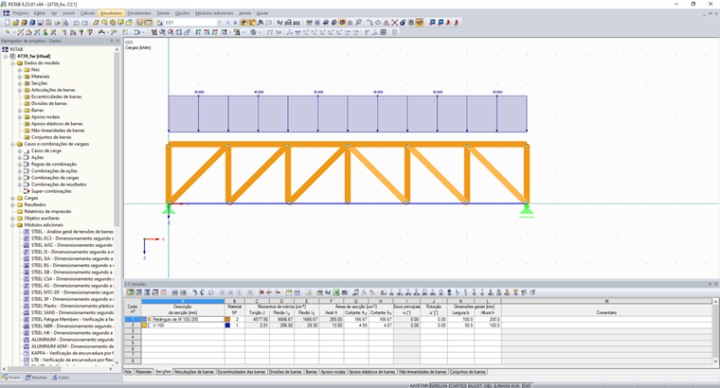720x388 pixels.
Task: Go to the previous load case arrow
Action: click(227, 23)
